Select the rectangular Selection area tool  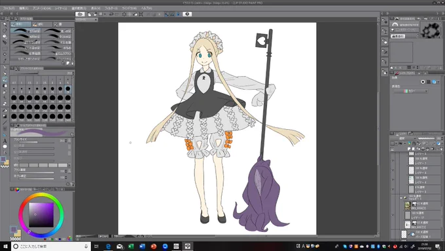pos(5,48)
